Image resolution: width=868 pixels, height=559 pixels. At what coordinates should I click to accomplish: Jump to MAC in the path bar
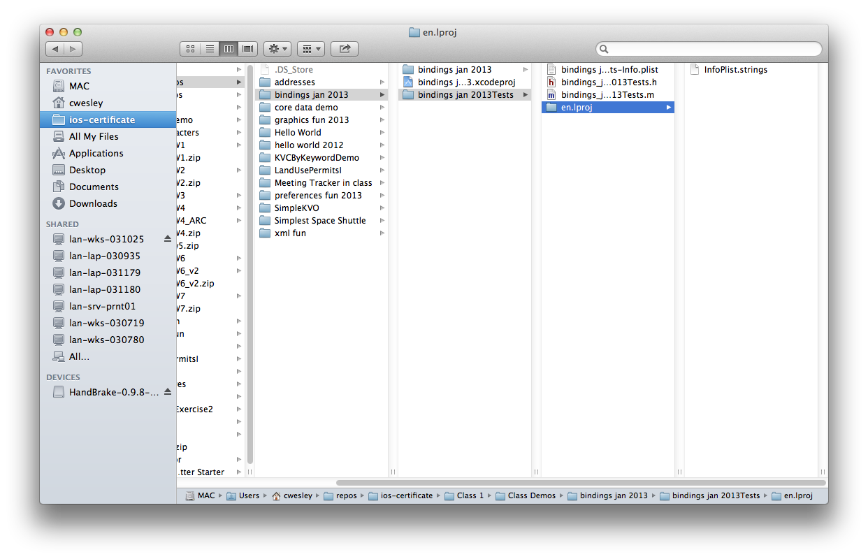[x=200, y=495]
